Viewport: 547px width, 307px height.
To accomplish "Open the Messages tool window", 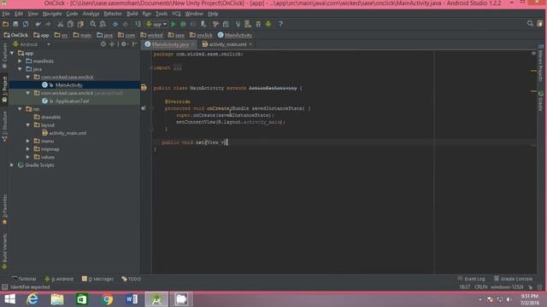I will coord(97,279).
